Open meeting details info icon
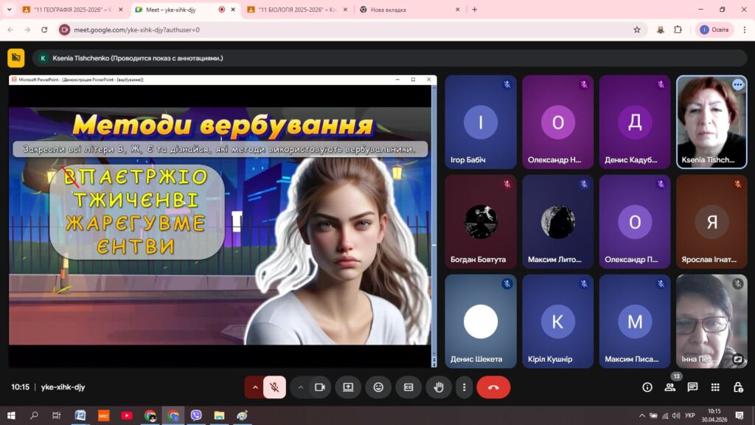The image size is (755, 425). click(x=647, y=387)
